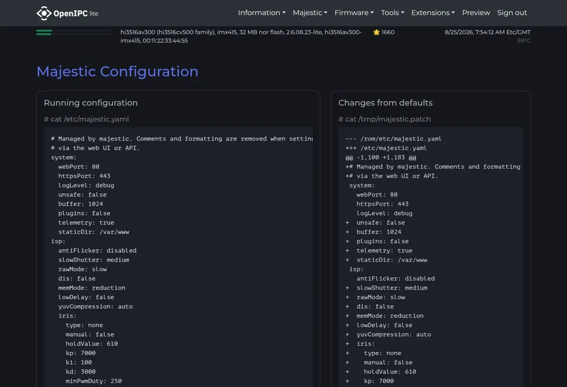Click 'logLevel: debug' in Running configuration
Image resolution: width=567 pixels, height=387 pixels.
click(x=86, y=185)
